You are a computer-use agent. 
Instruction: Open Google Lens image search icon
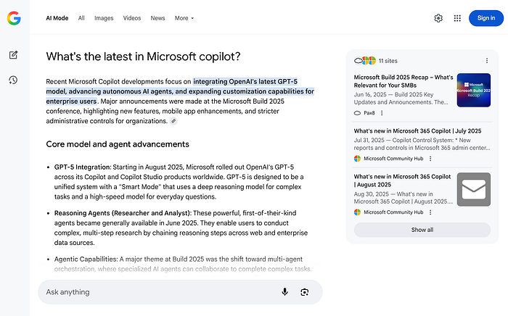[x=305, y=292]
